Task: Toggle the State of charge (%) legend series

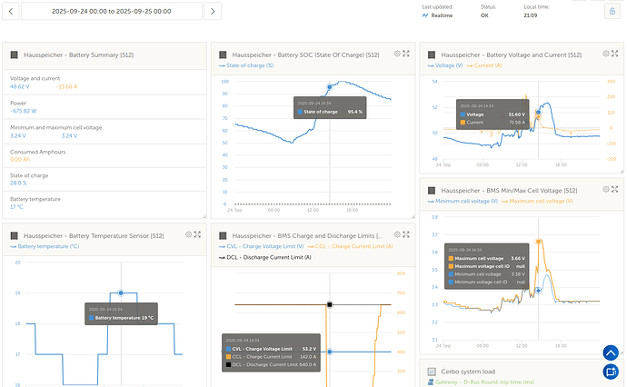Action: (x=248, y=66)
